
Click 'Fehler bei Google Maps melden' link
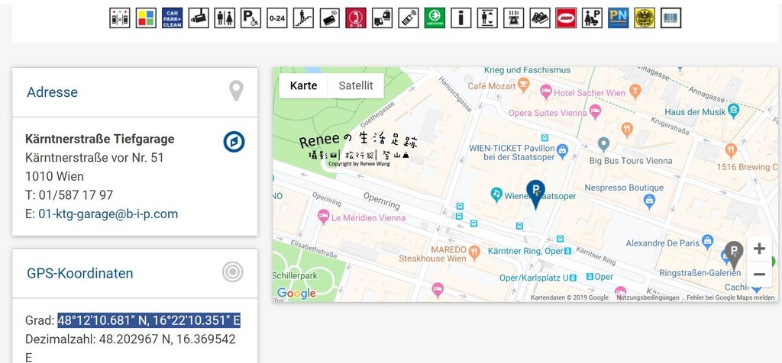[x=731, y=297]
